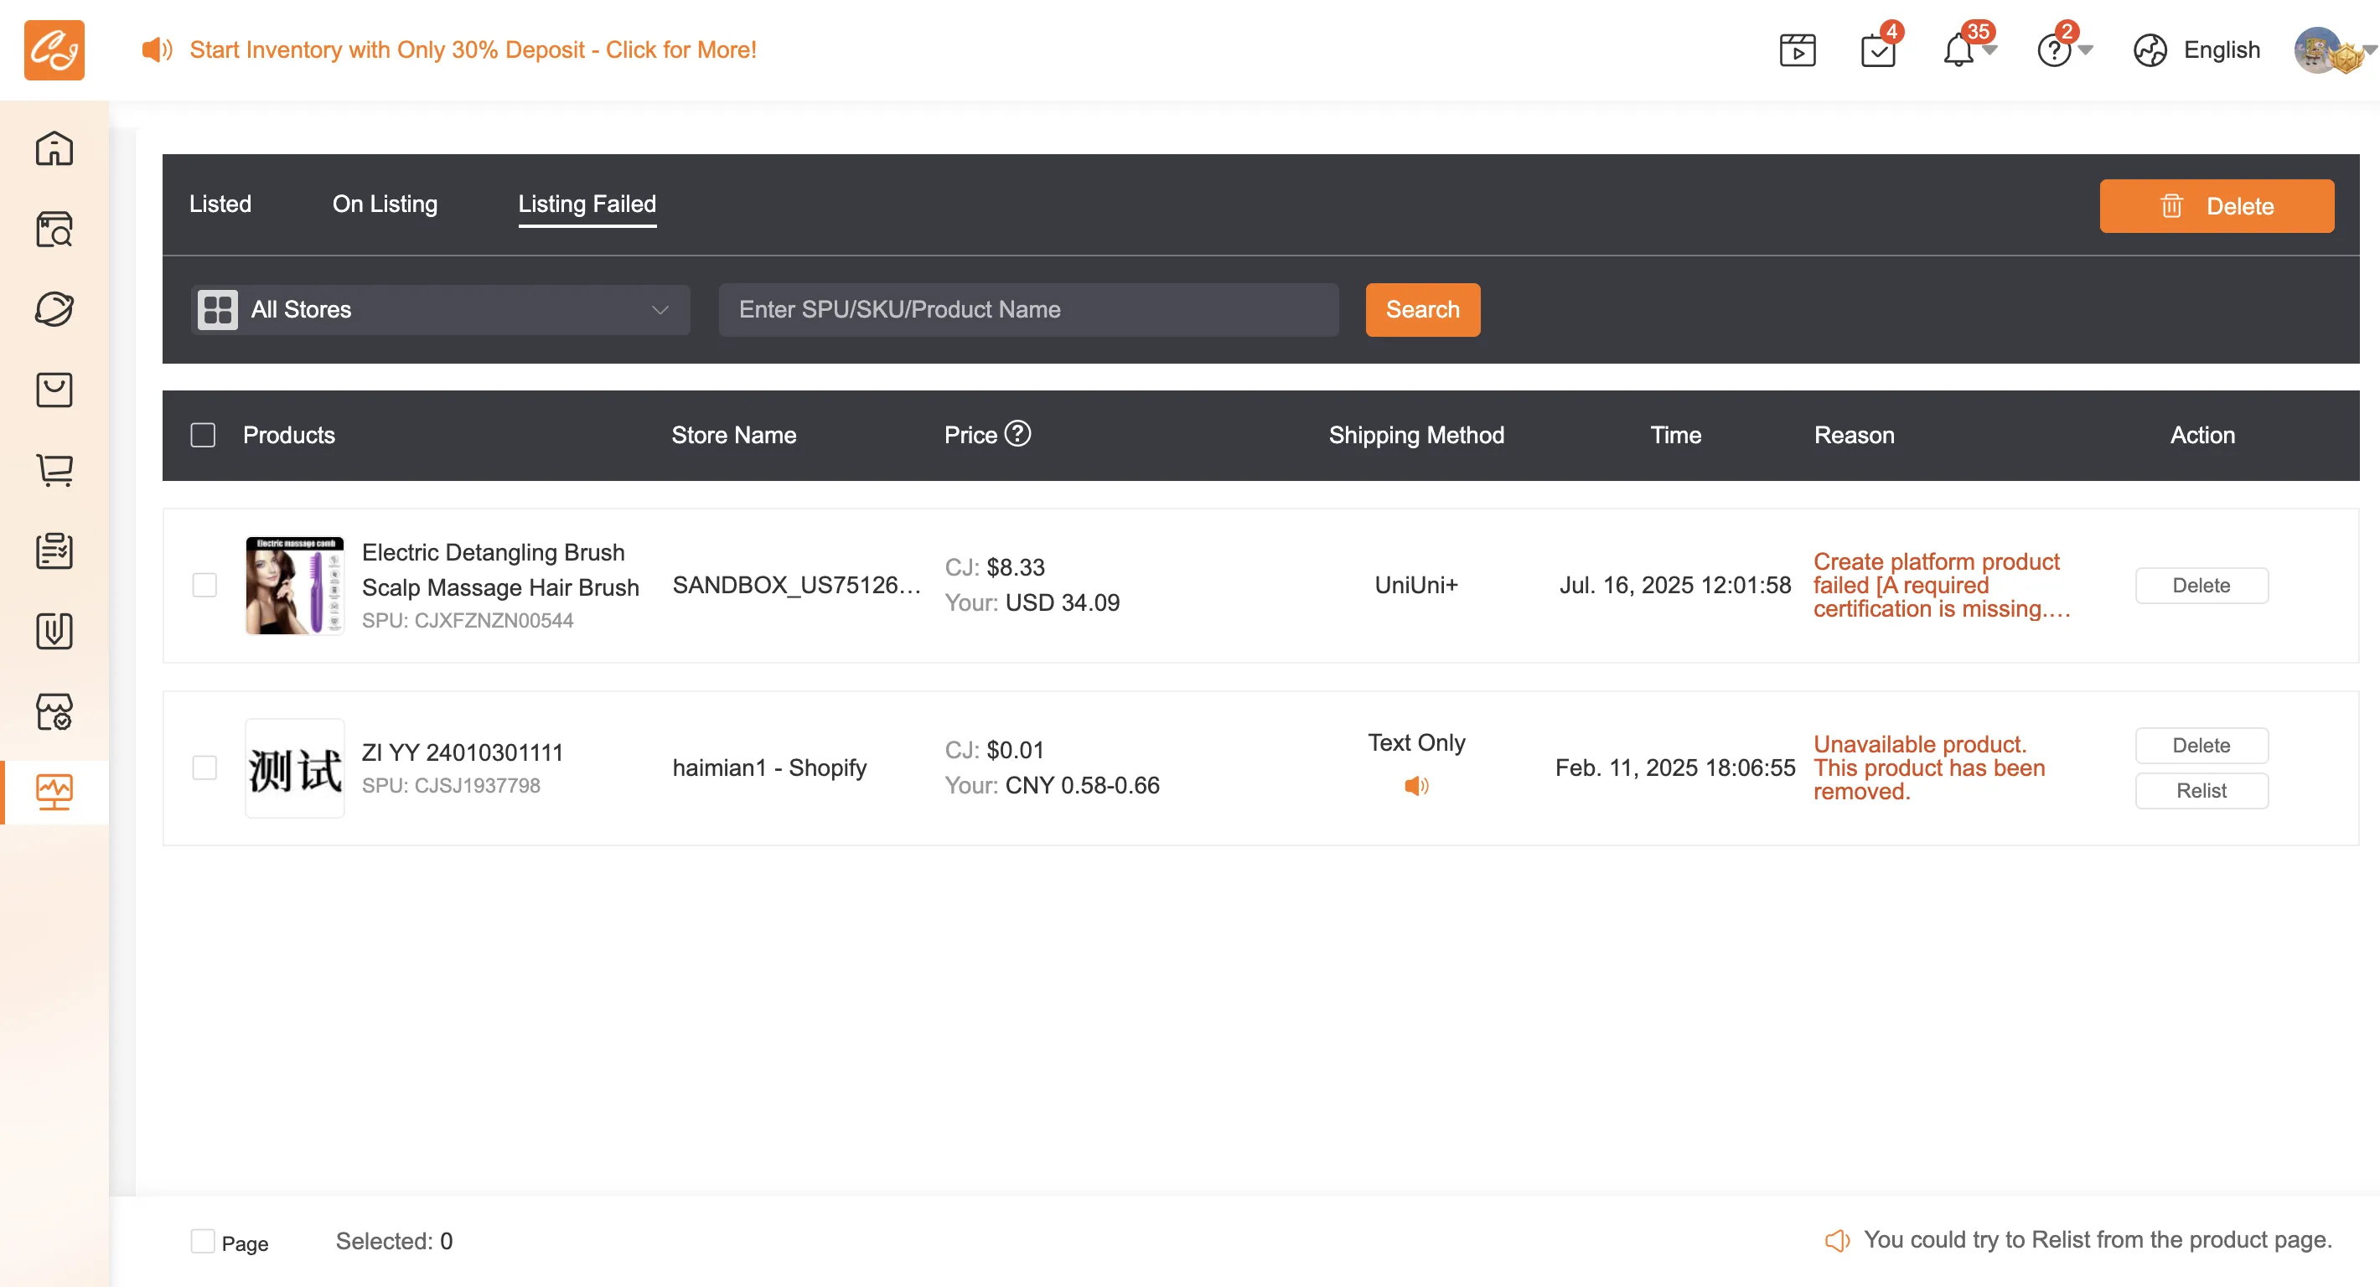
Task: Click the SANDBOX_US75126… store name
Action: click(x=796, y=585)
